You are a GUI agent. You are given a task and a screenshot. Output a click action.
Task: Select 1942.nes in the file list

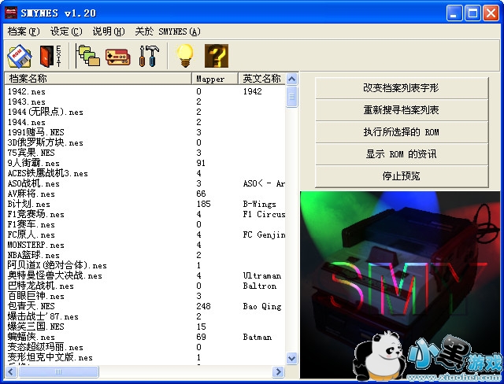(x=26, y=91)
